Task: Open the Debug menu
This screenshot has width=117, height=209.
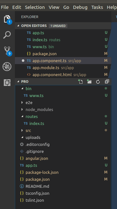Action: (x=80, y=7)
